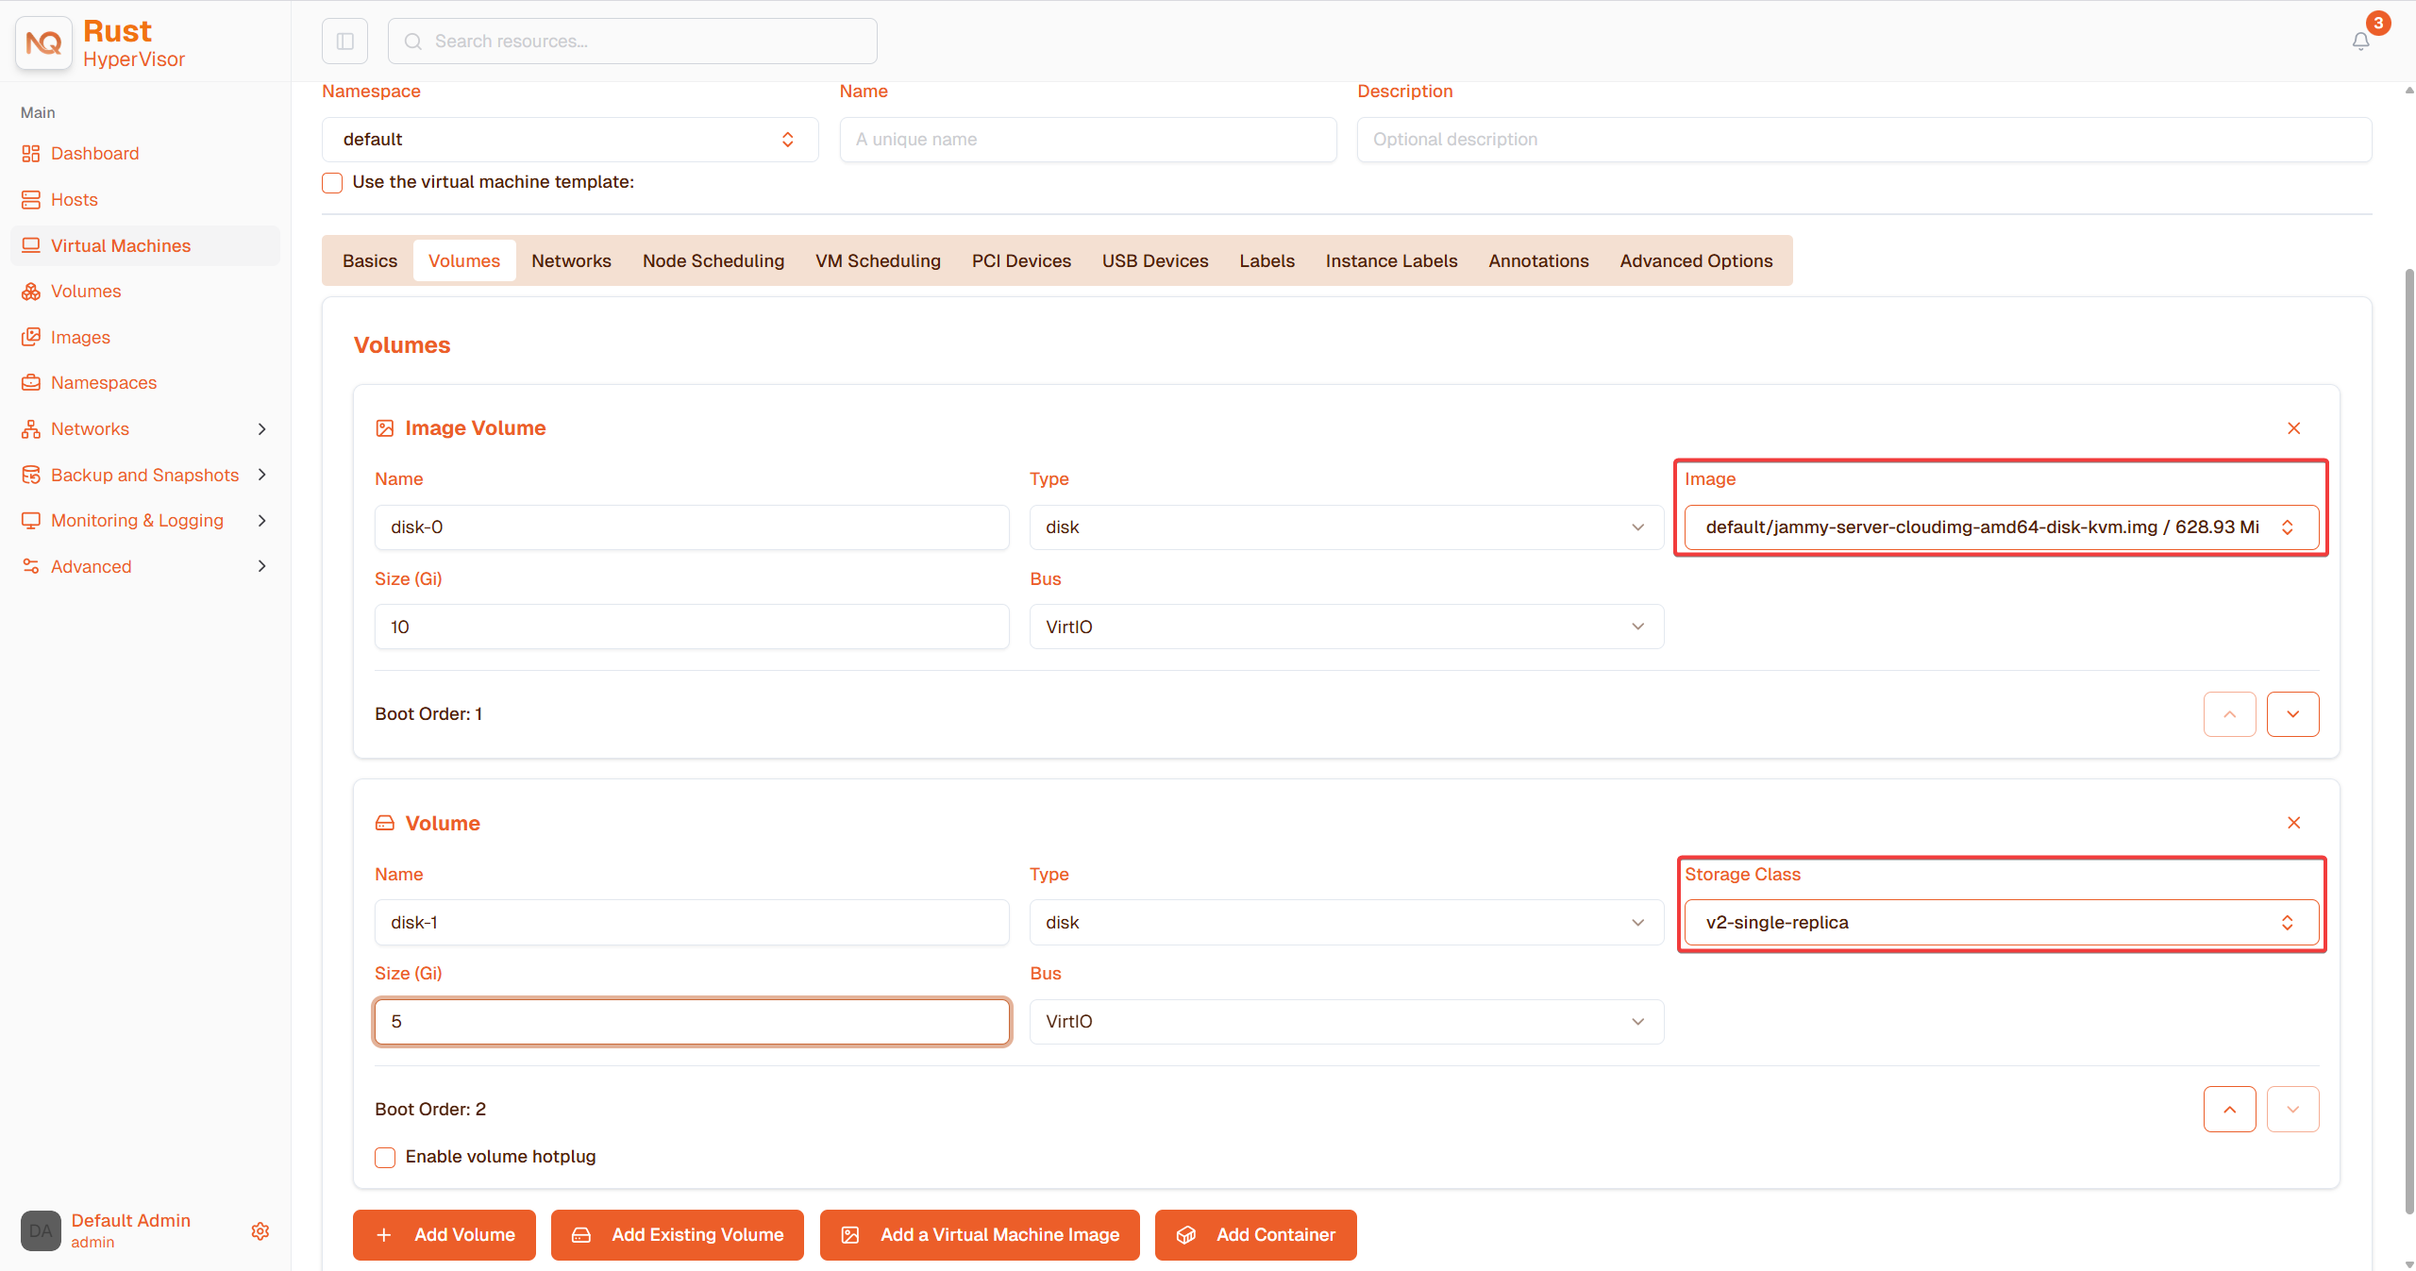This screenshot has height=1271, width=2416.
Task: Open the Image selection dropdown
Action: 2001,527
